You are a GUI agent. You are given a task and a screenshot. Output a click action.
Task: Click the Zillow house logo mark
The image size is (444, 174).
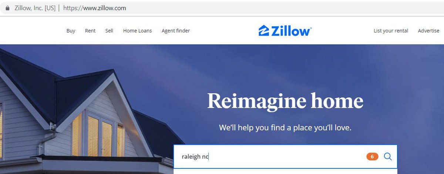coord(264,31)
